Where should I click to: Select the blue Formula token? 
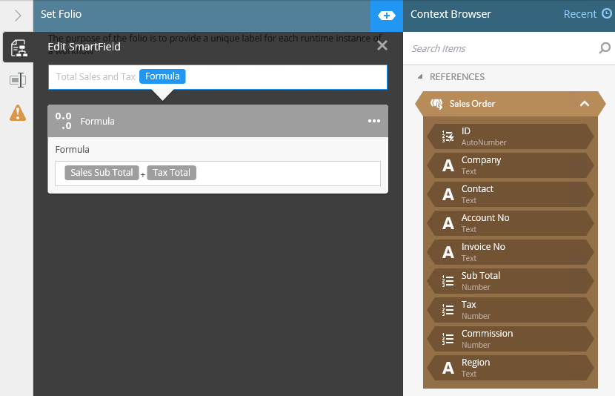tap(162, 76)
